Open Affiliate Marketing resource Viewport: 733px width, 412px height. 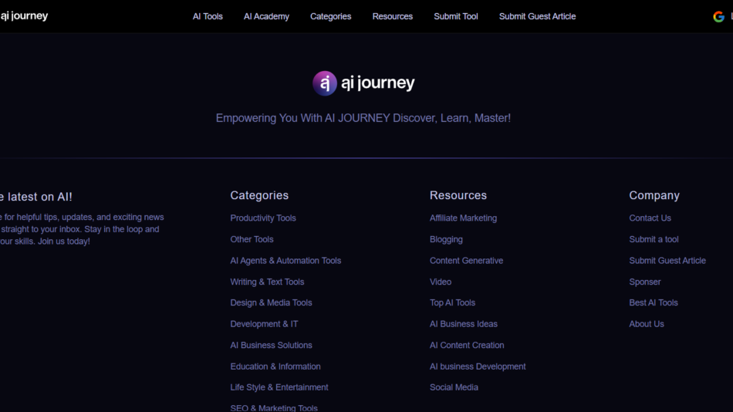coord(463,218)
